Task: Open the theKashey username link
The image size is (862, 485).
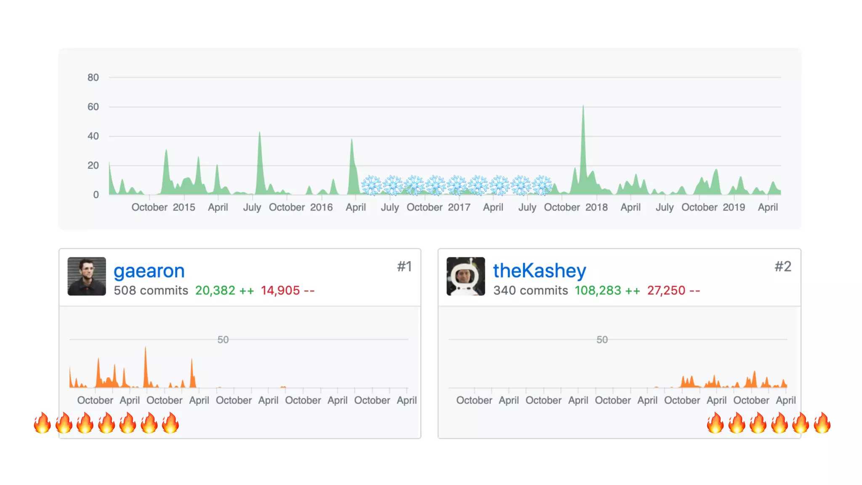Action: click(539, 271)
